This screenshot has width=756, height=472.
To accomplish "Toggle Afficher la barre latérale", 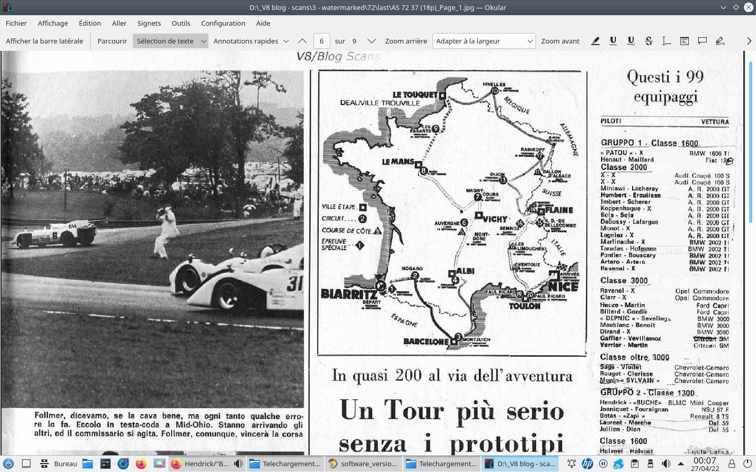I will click(x=45, y=41).
